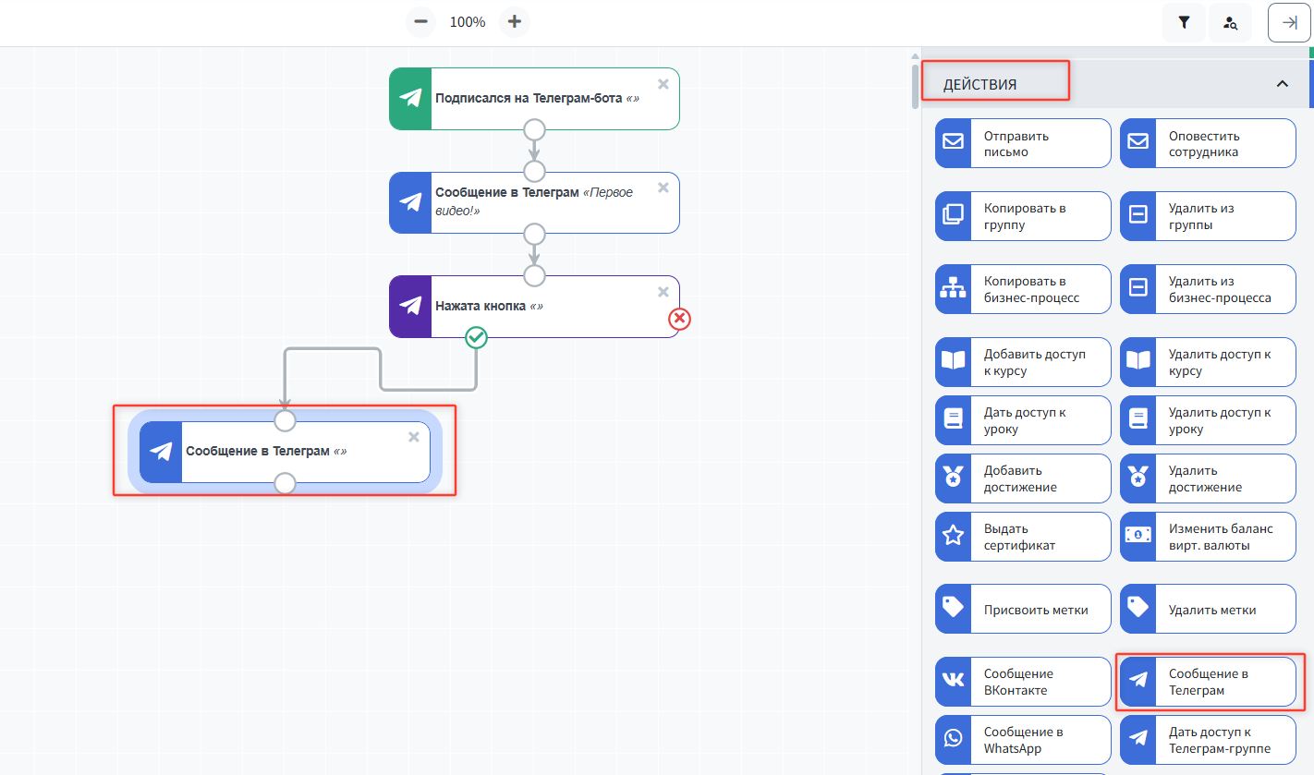Click the zoom in plus button
The image size is (1314, 775).
[x=515, y=22]
